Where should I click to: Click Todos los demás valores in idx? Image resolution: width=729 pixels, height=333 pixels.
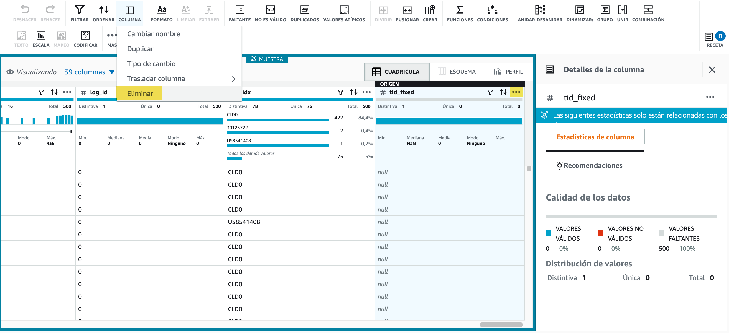tap(251, 154)
